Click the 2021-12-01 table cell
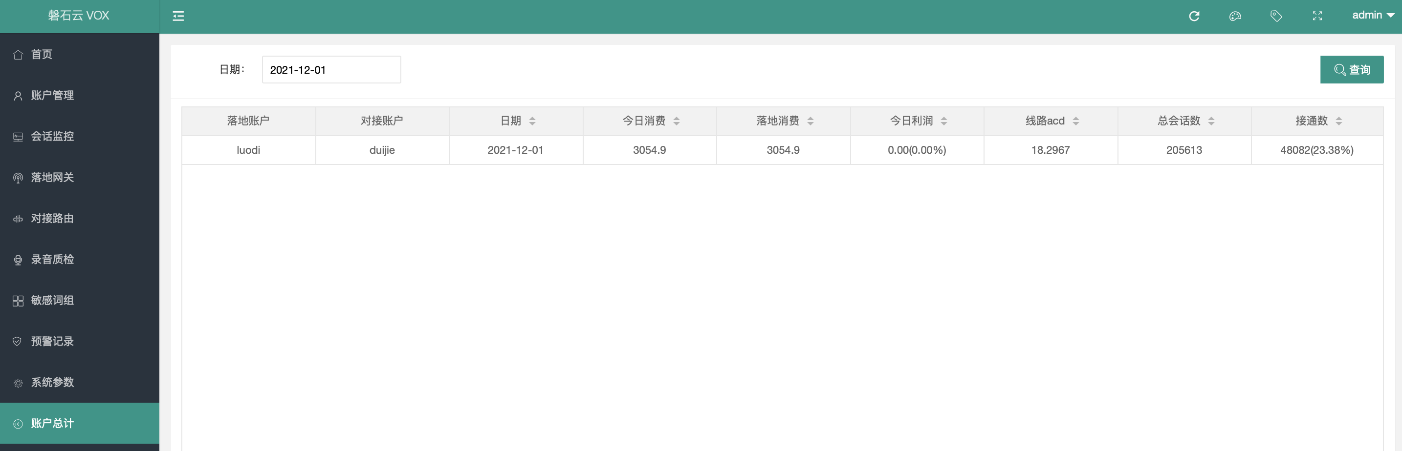The width and height of the screenshot is (1402, 451). 515,150
